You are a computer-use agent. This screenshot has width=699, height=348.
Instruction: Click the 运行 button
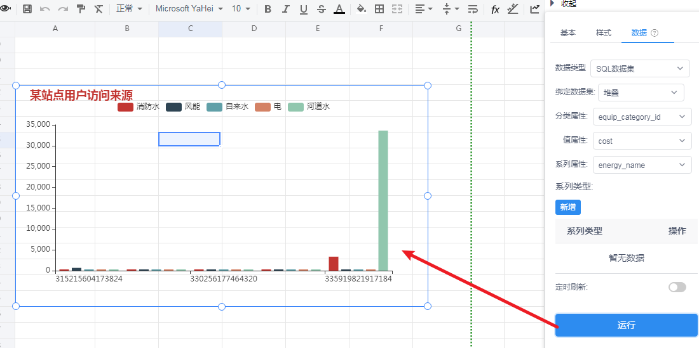click(x=627, y=325)
